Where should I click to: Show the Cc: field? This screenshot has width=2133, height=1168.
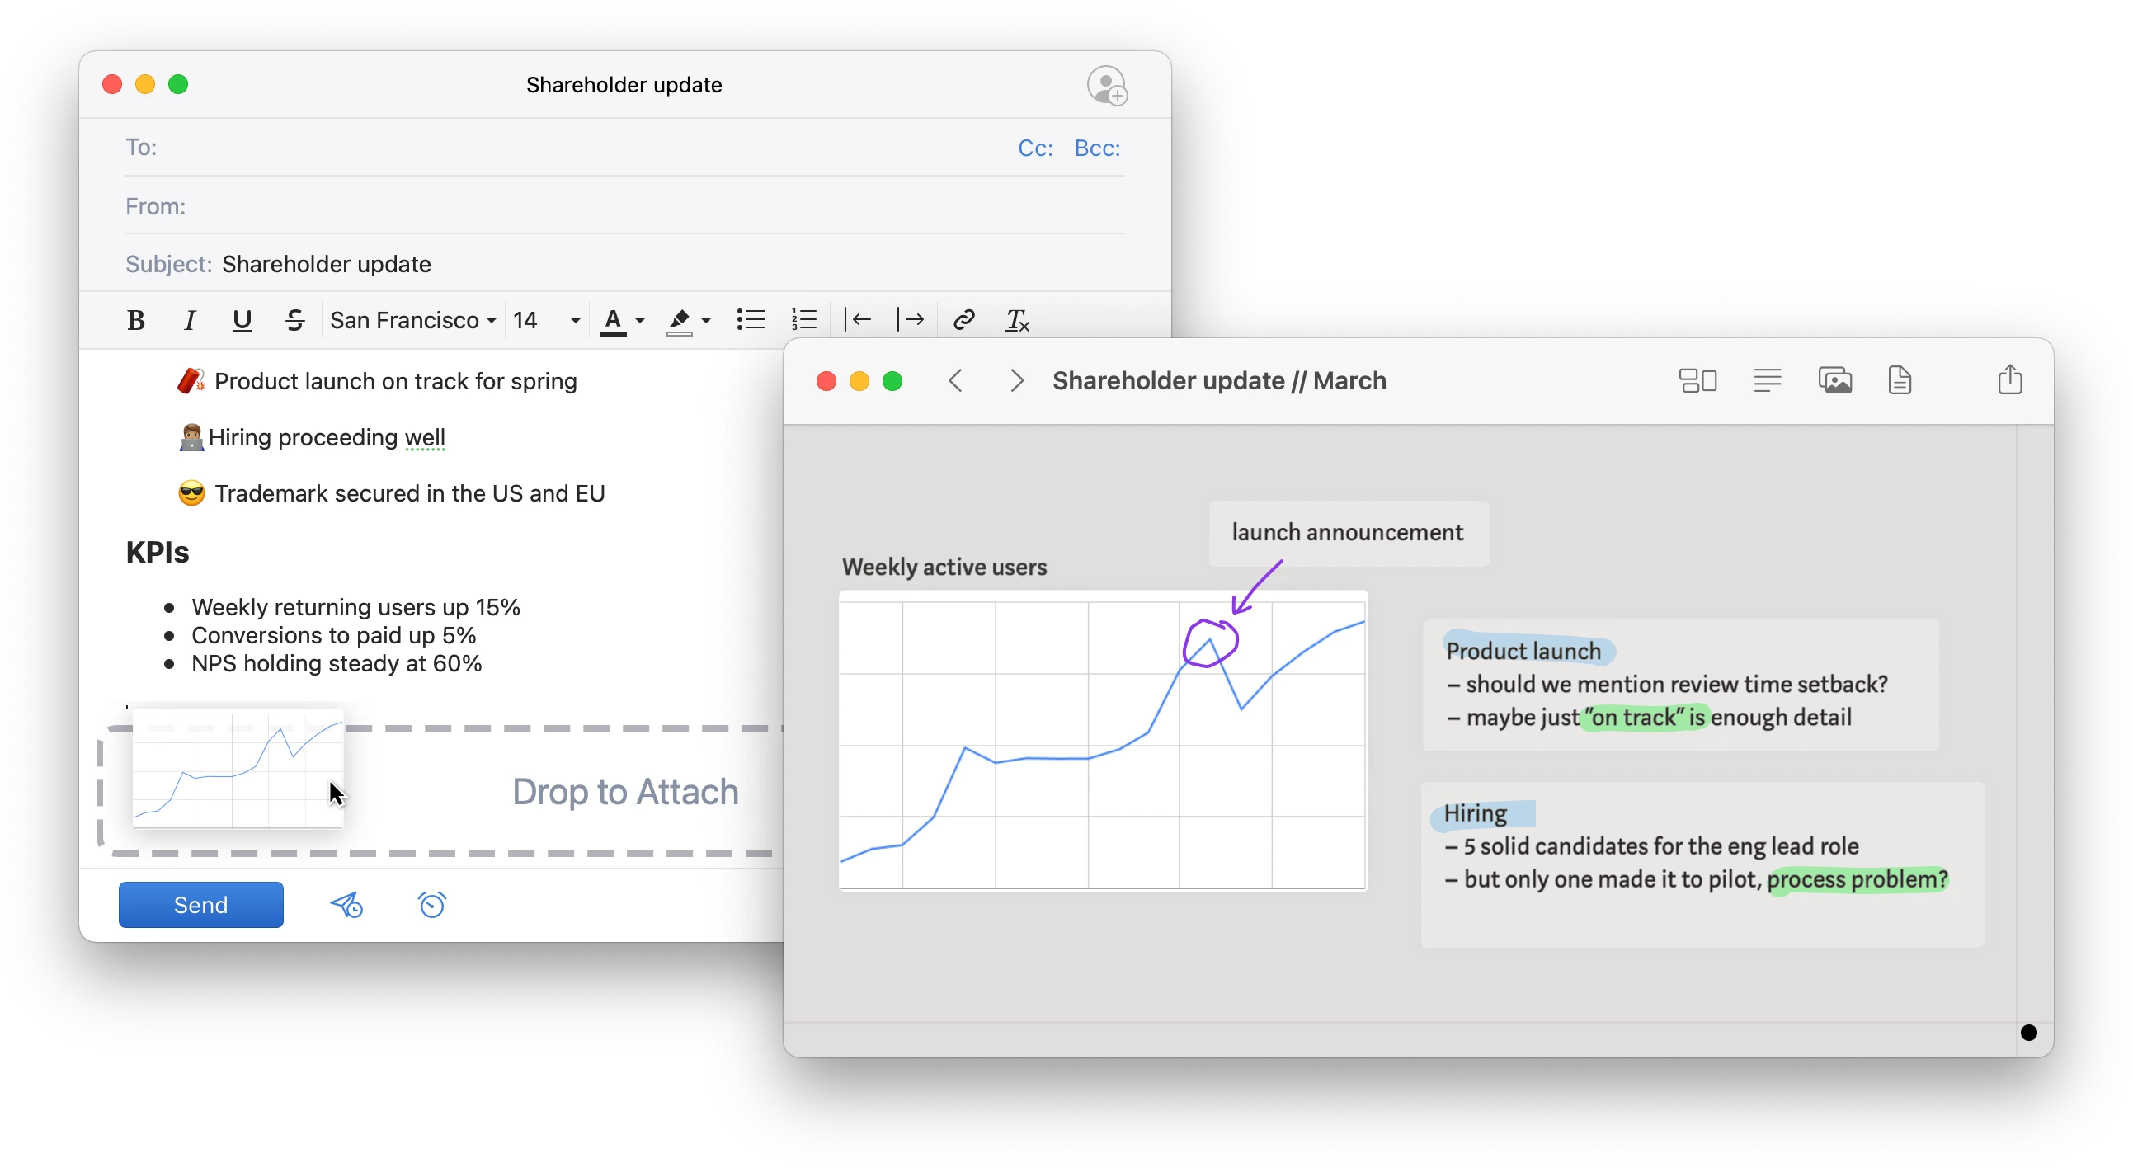[1035, 148]
